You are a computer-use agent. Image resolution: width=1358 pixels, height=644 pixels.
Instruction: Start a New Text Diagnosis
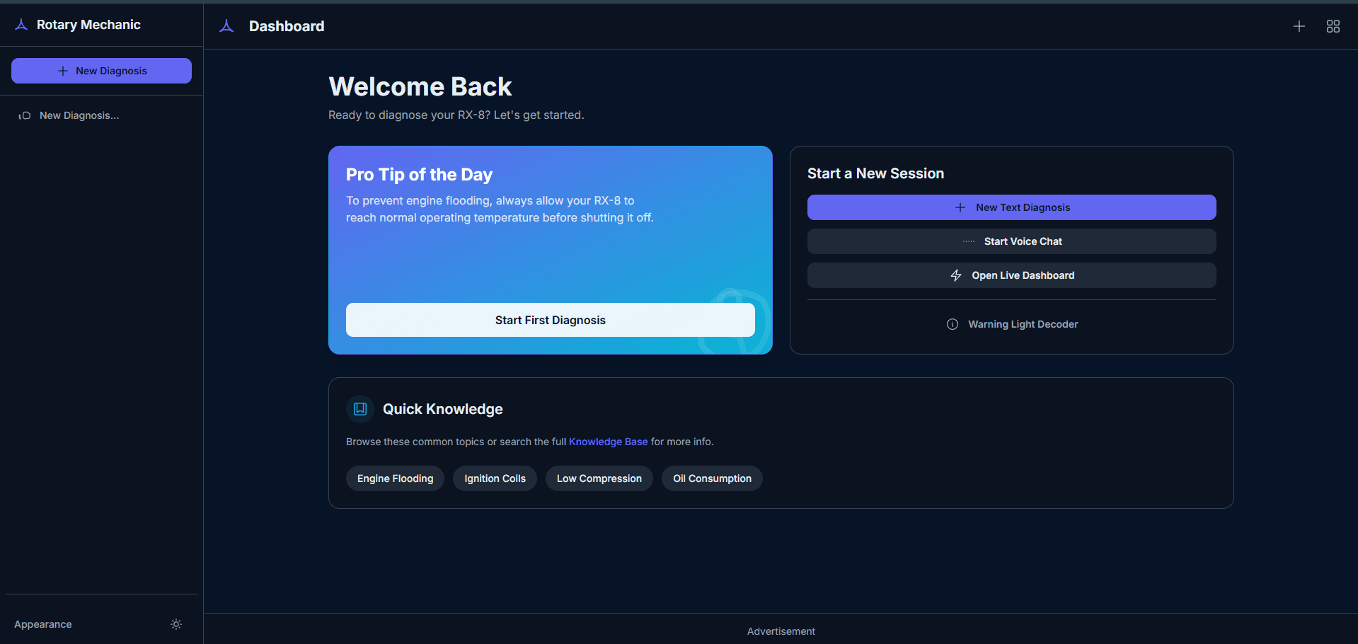point(1011,207)
